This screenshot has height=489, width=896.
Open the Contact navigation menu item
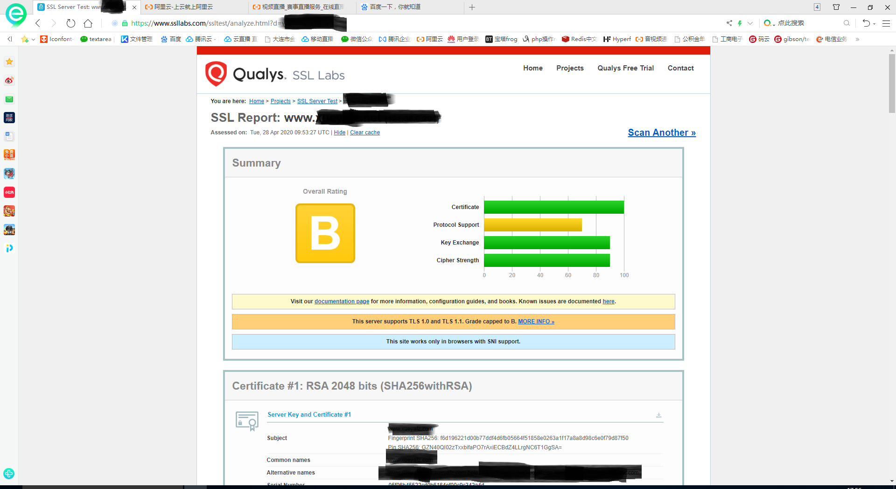pyautogui.click(x=680, y=68)
